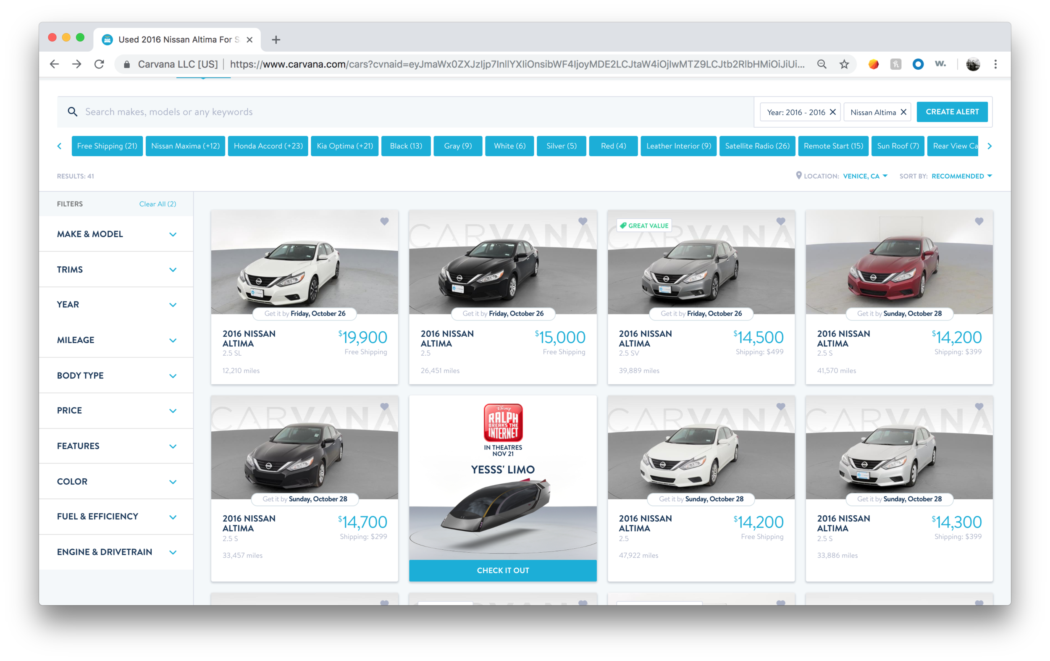The width and height of the screenshot is (1050, 661).
Task: Open the orange-red extension icon
Action: 874,65
